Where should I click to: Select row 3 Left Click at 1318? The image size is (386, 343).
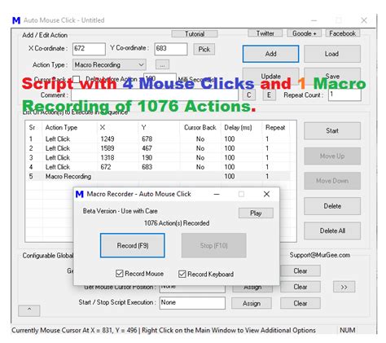[x=157, y=157]
